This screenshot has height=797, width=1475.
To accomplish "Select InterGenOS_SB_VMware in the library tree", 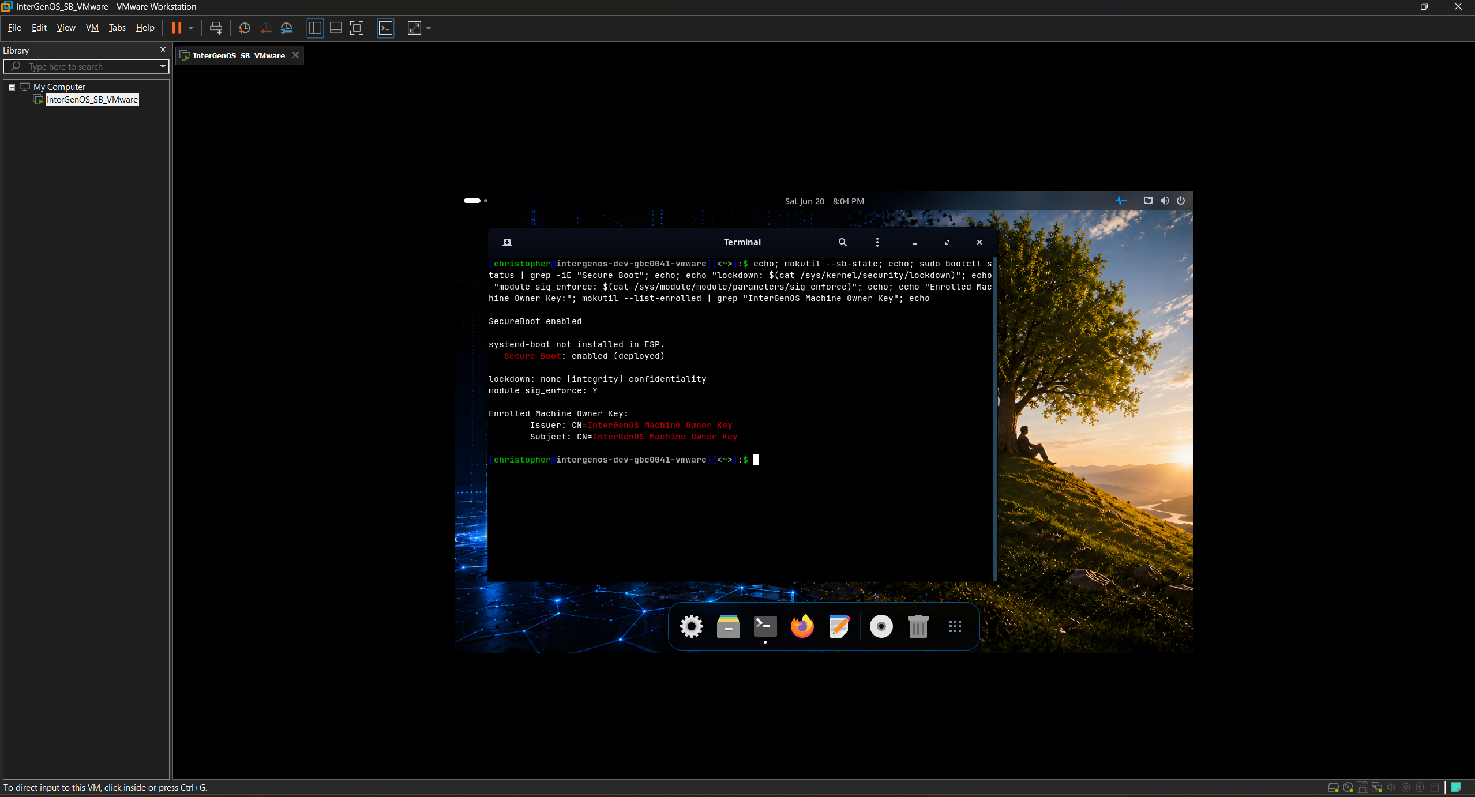I will point(92,99).
